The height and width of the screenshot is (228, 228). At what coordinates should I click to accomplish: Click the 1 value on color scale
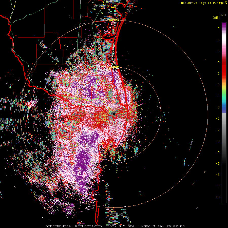coord(219,96)
